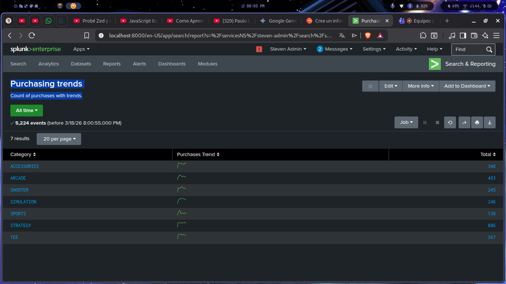Sort table by Category column header
The image size is (506, 284).
[x=23, y=155]
